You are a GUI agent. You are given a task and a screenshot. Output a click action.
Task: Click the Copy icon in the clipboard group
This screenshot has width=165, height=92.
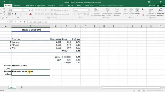pos(4,12)
